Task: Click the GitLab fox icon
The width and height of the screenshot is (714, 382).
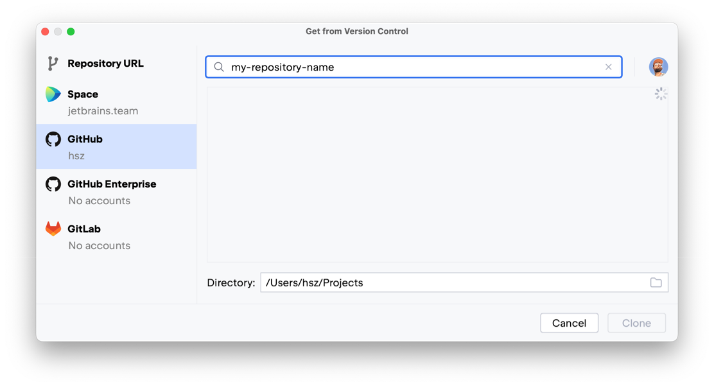Action: click(53, 229)
